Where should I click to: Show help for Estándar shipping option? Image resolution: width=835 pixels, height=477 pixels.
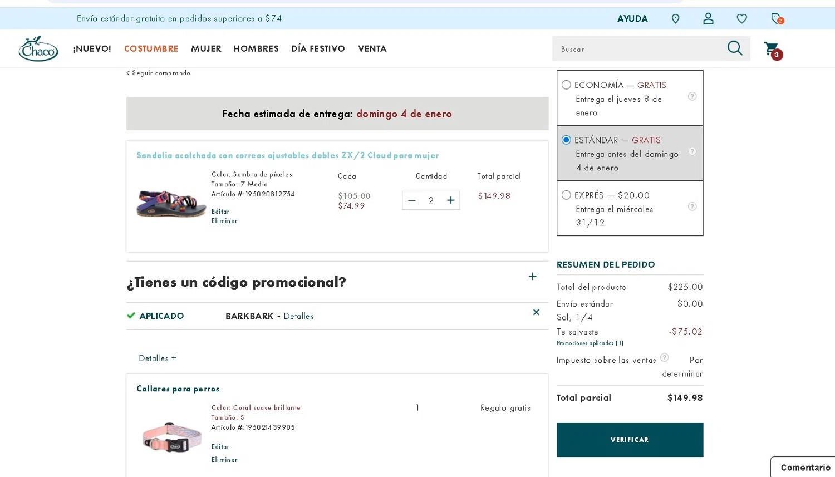[x=692, y=151]
